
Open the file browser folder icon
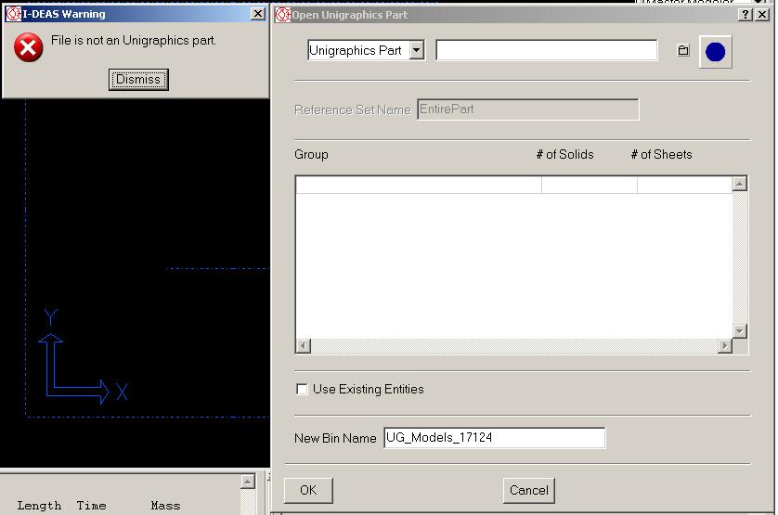coord(683,50)
